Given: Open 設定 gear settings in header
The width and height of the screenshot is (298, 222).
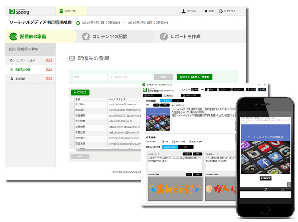Looking at the screenshot, I should click(x=209, y=11).
